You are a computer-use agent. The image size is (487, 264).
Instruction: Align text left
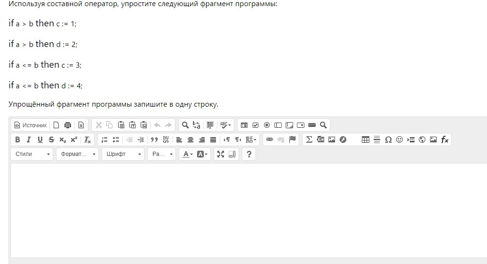coord(179,140)
